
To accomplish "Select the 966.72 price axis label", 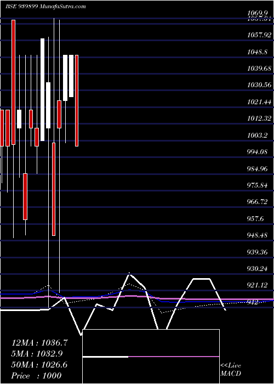I will pyautogui.click(x=257, y=202).
